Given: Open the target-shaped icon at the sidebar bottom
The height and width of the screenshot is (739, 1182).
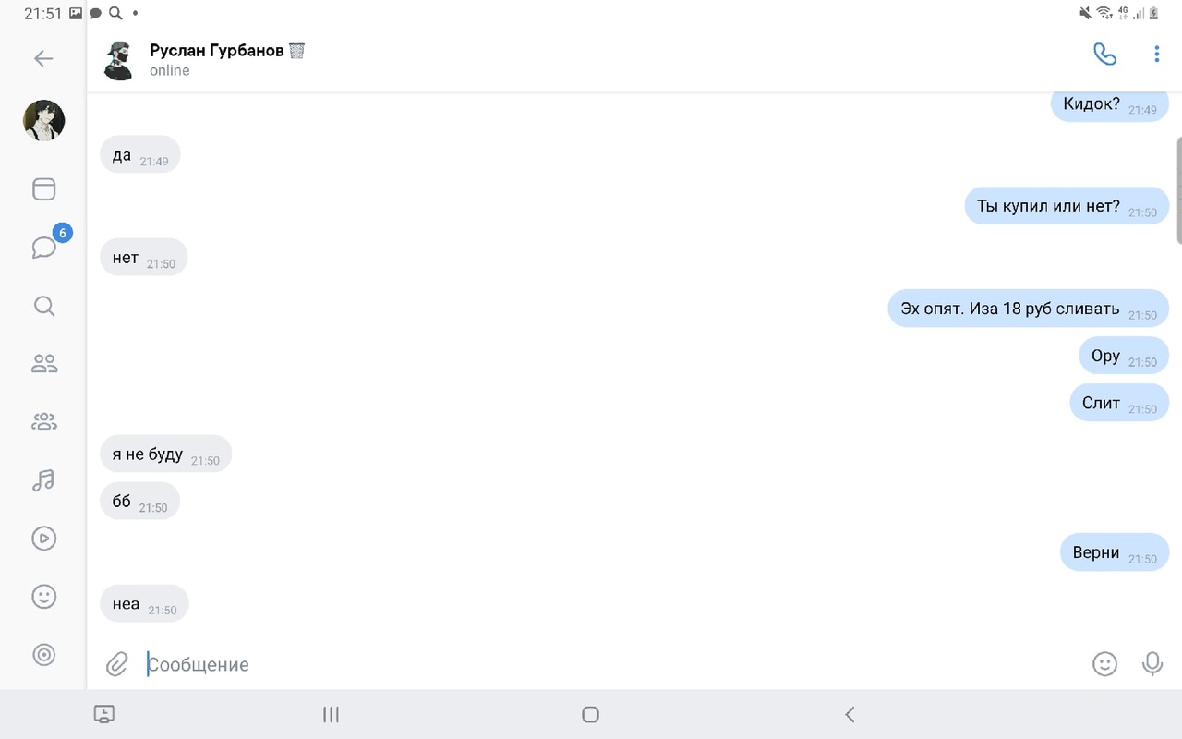Looking at the screenshot, I should click(43, 655).
